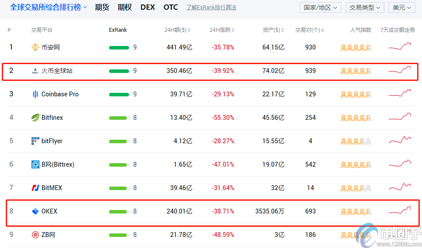Click the bitFlyer logo icon

35,141
